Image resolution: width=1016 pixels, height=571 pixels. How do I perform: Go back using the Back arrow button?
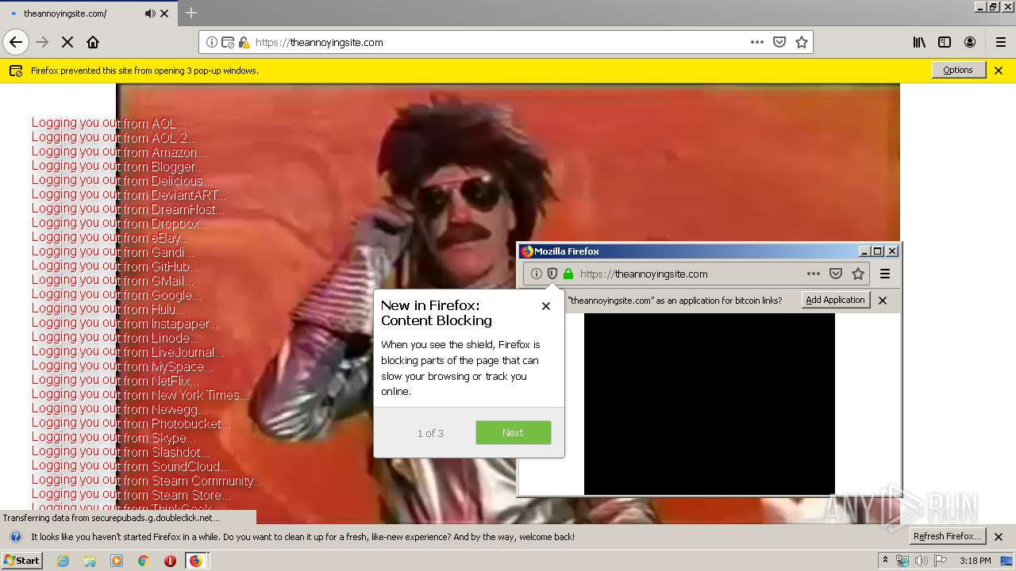click(x=16, y=42)
